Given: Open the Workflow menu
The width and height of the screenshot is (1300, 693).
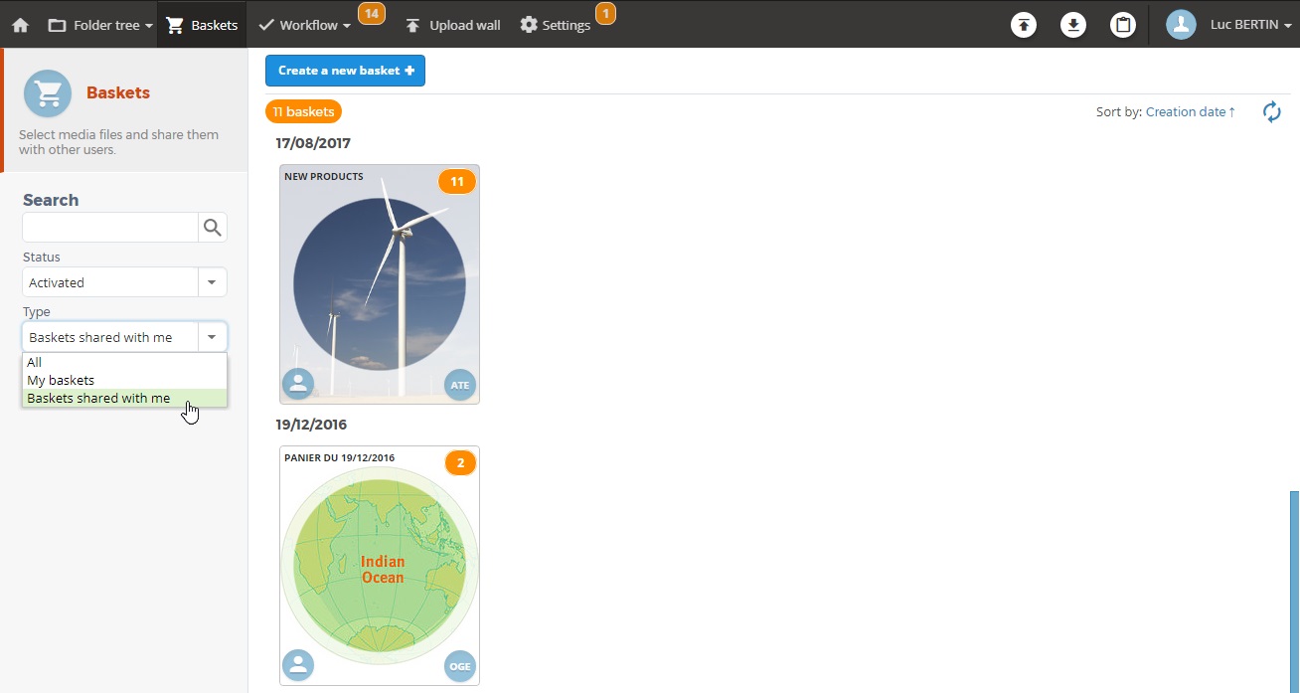Looking at the screenshot, I should [304, 25].
